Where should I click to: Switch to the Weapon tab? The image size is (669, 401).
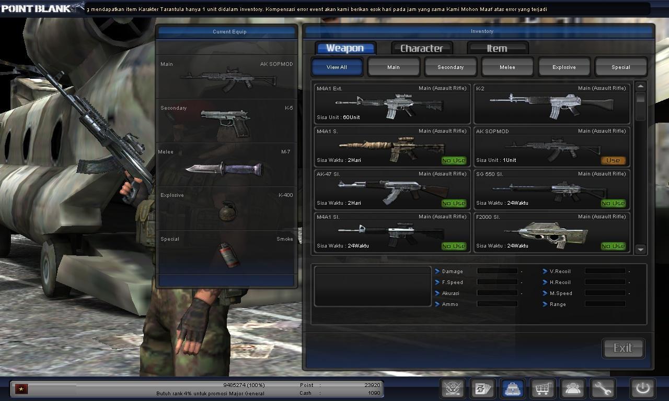pos(345,48)
